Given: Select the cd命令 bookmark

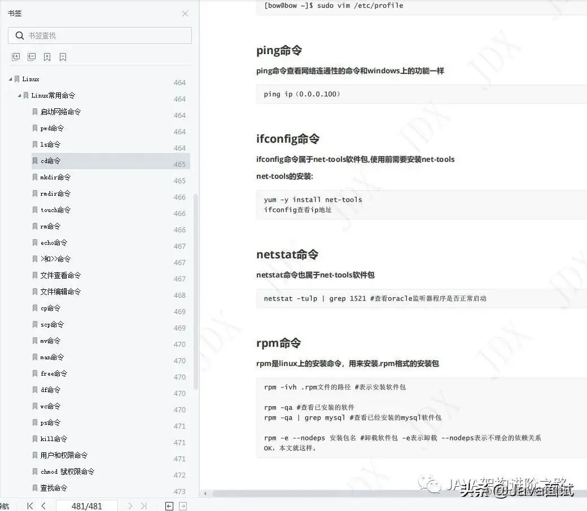Looking at the screenshot, I should tap(111, 161).
